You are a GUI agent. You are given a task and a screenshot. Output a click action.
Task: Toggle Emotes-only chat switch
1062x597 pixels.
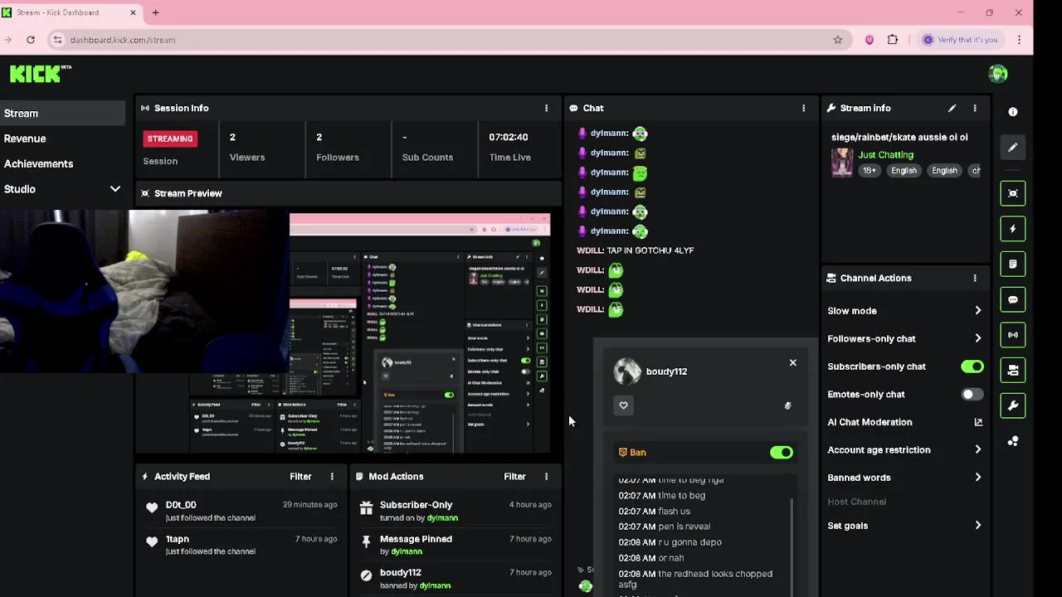click(972, 395)
